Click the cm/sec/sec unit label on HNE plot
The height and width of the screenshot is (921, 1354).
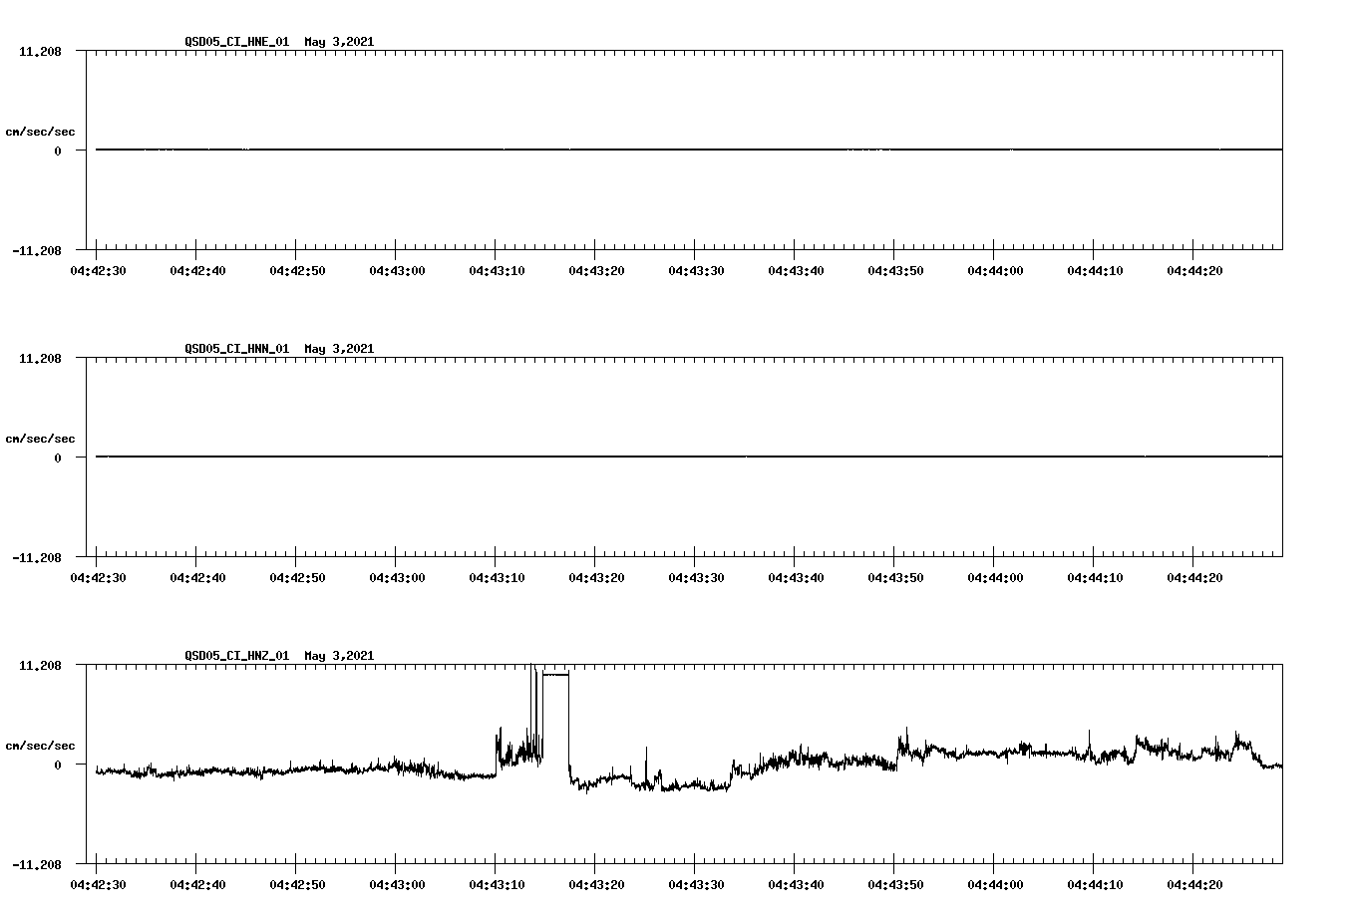click(x=40, y=130)
